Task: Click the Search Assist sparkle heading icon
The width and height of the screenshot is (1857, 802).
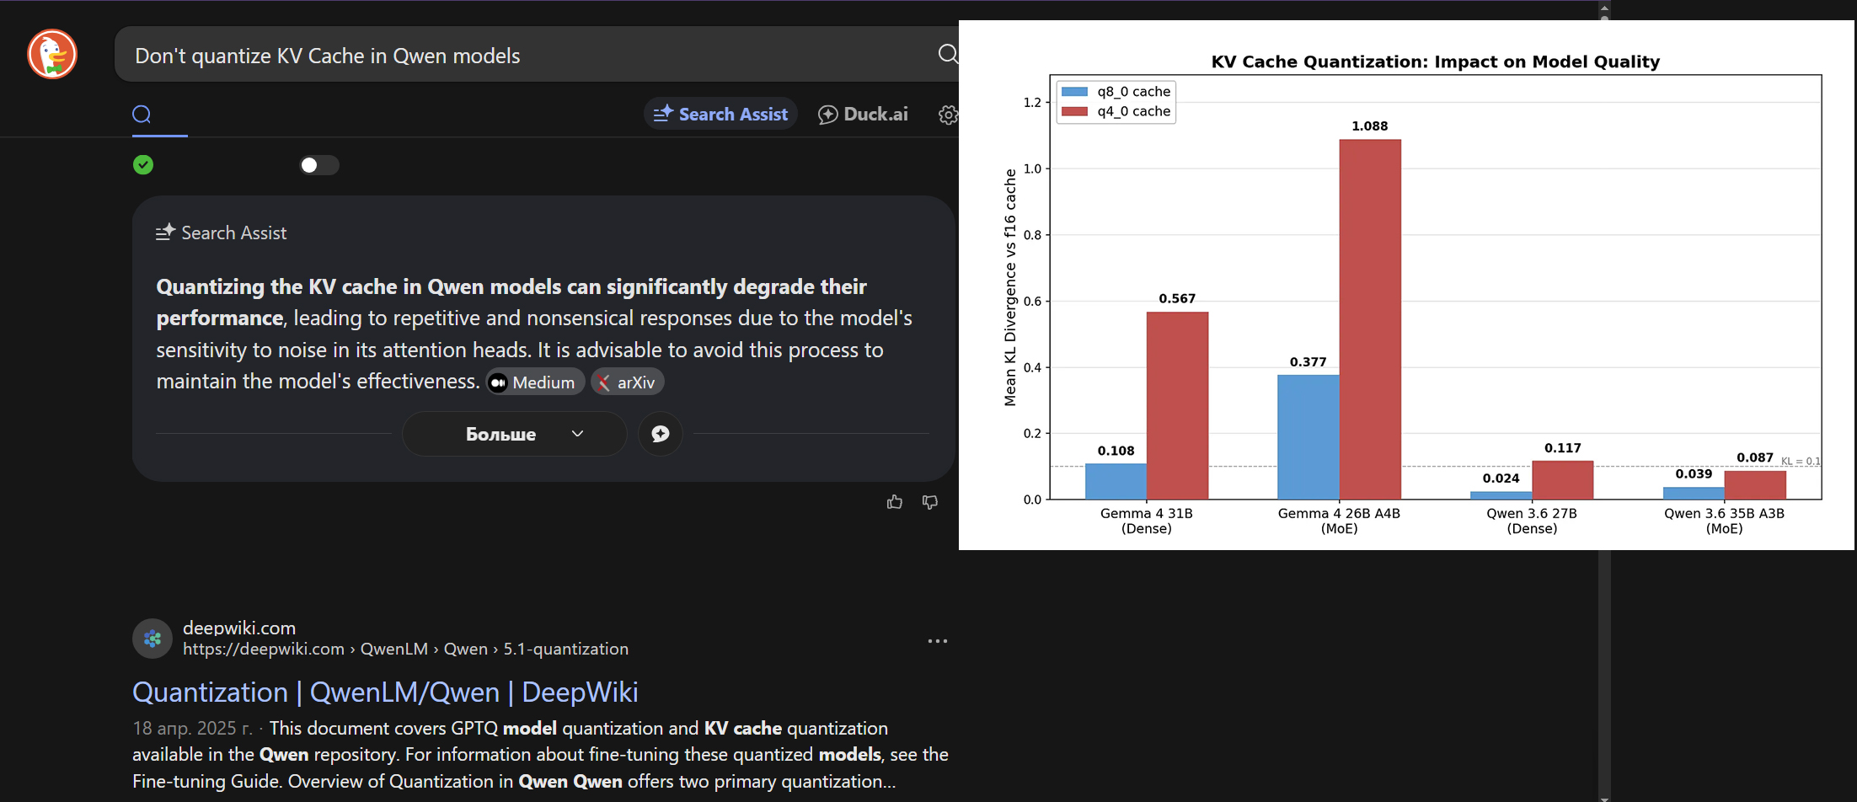Action: pos(165,232)
